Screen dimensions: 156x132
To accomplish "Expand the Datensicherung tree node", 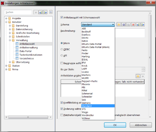I will pos(10,29).
